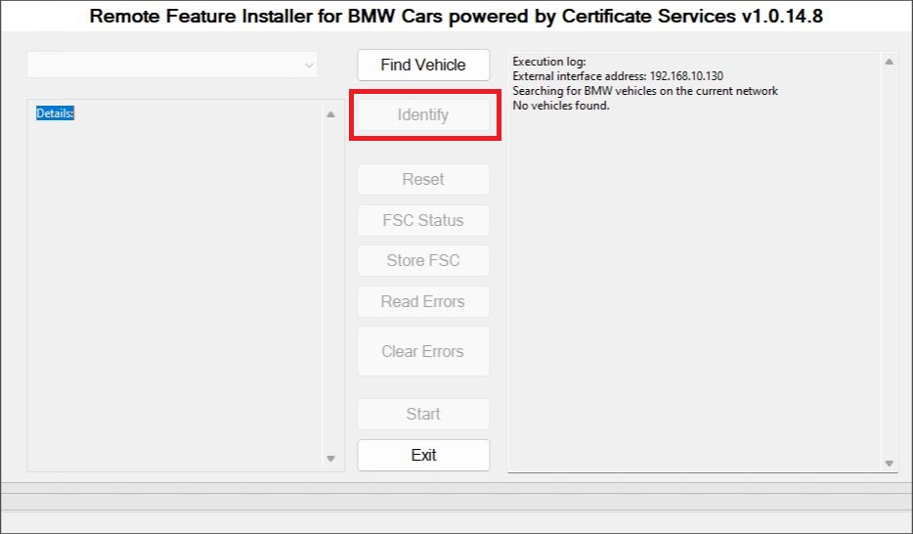Viewport: 913px width, 534px height.
Task: Click the Clear Errors button
Action: (x=423, y=351)
